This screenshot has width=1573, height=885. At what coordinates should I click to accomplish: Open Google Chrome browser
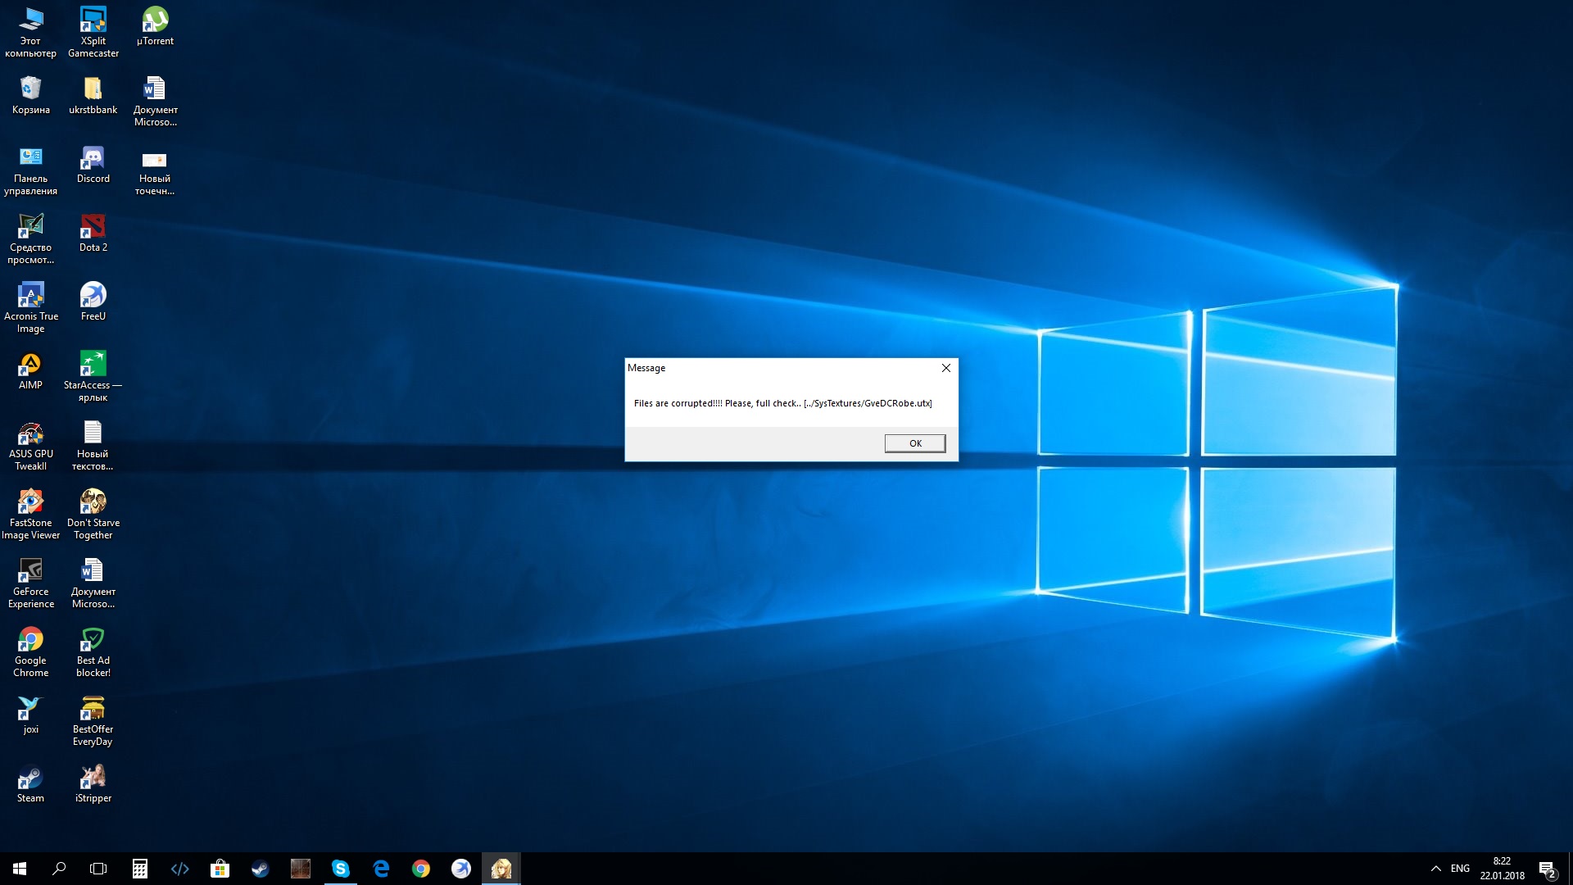tap(419, 868)
